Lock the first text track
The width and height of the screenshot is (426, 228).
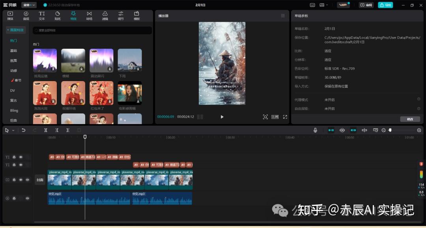14,157
